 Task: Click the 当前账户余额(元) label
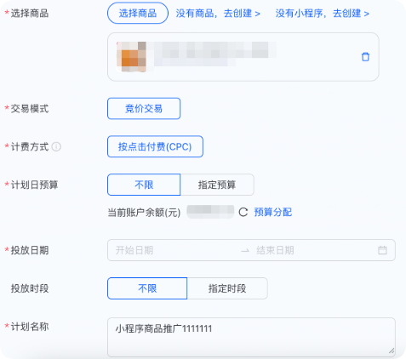pos(144,213)
